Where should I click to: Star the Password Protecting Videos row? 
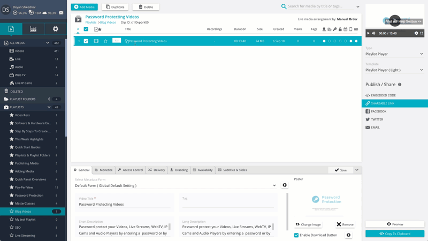pyautogui.click(x=105, y=41)
